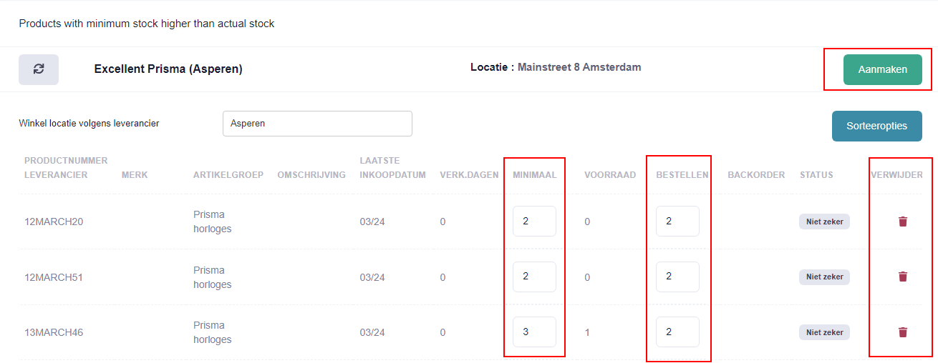
Task: Click date 03/24 in the 12MARCH51 row
Action: 372,277
